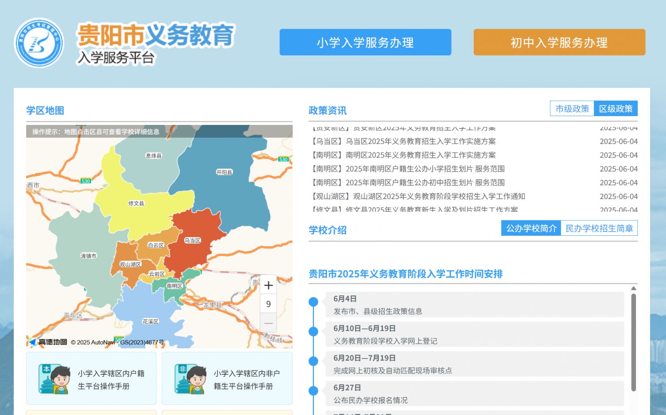Screen dimensions: 666x415
Task: Click the map zoom level 9 indicator
Action: pos(268,304)
